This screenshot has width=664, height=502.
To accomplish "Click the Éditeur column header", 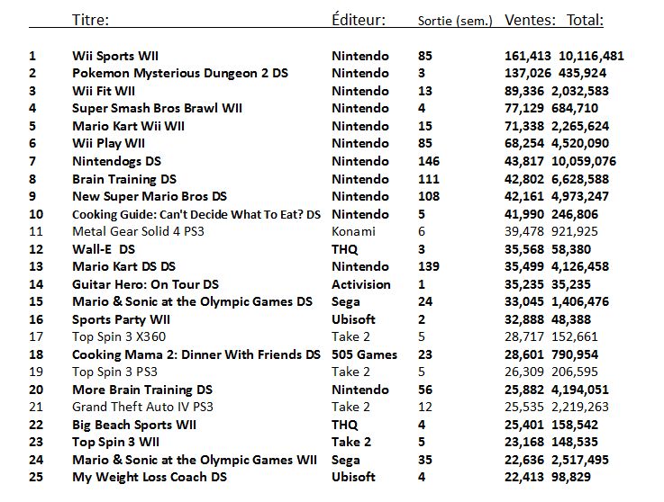I will pyautogui.click(x=359, y=20).
